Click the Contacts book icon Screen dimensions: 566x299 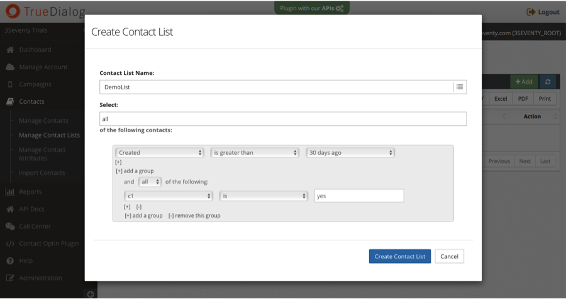coord(10,101)
